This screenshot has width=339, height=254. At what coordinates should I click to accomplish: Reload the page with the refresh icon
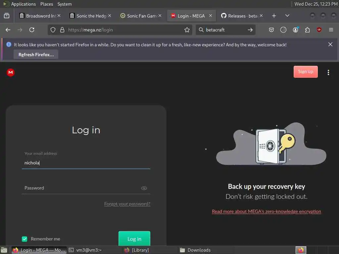(x=32, y=30)
